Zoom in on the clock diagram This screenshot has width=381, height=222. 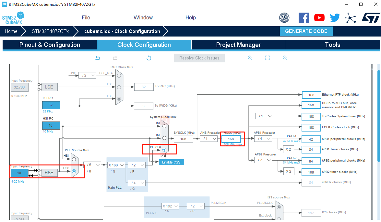tap(250, 58)
